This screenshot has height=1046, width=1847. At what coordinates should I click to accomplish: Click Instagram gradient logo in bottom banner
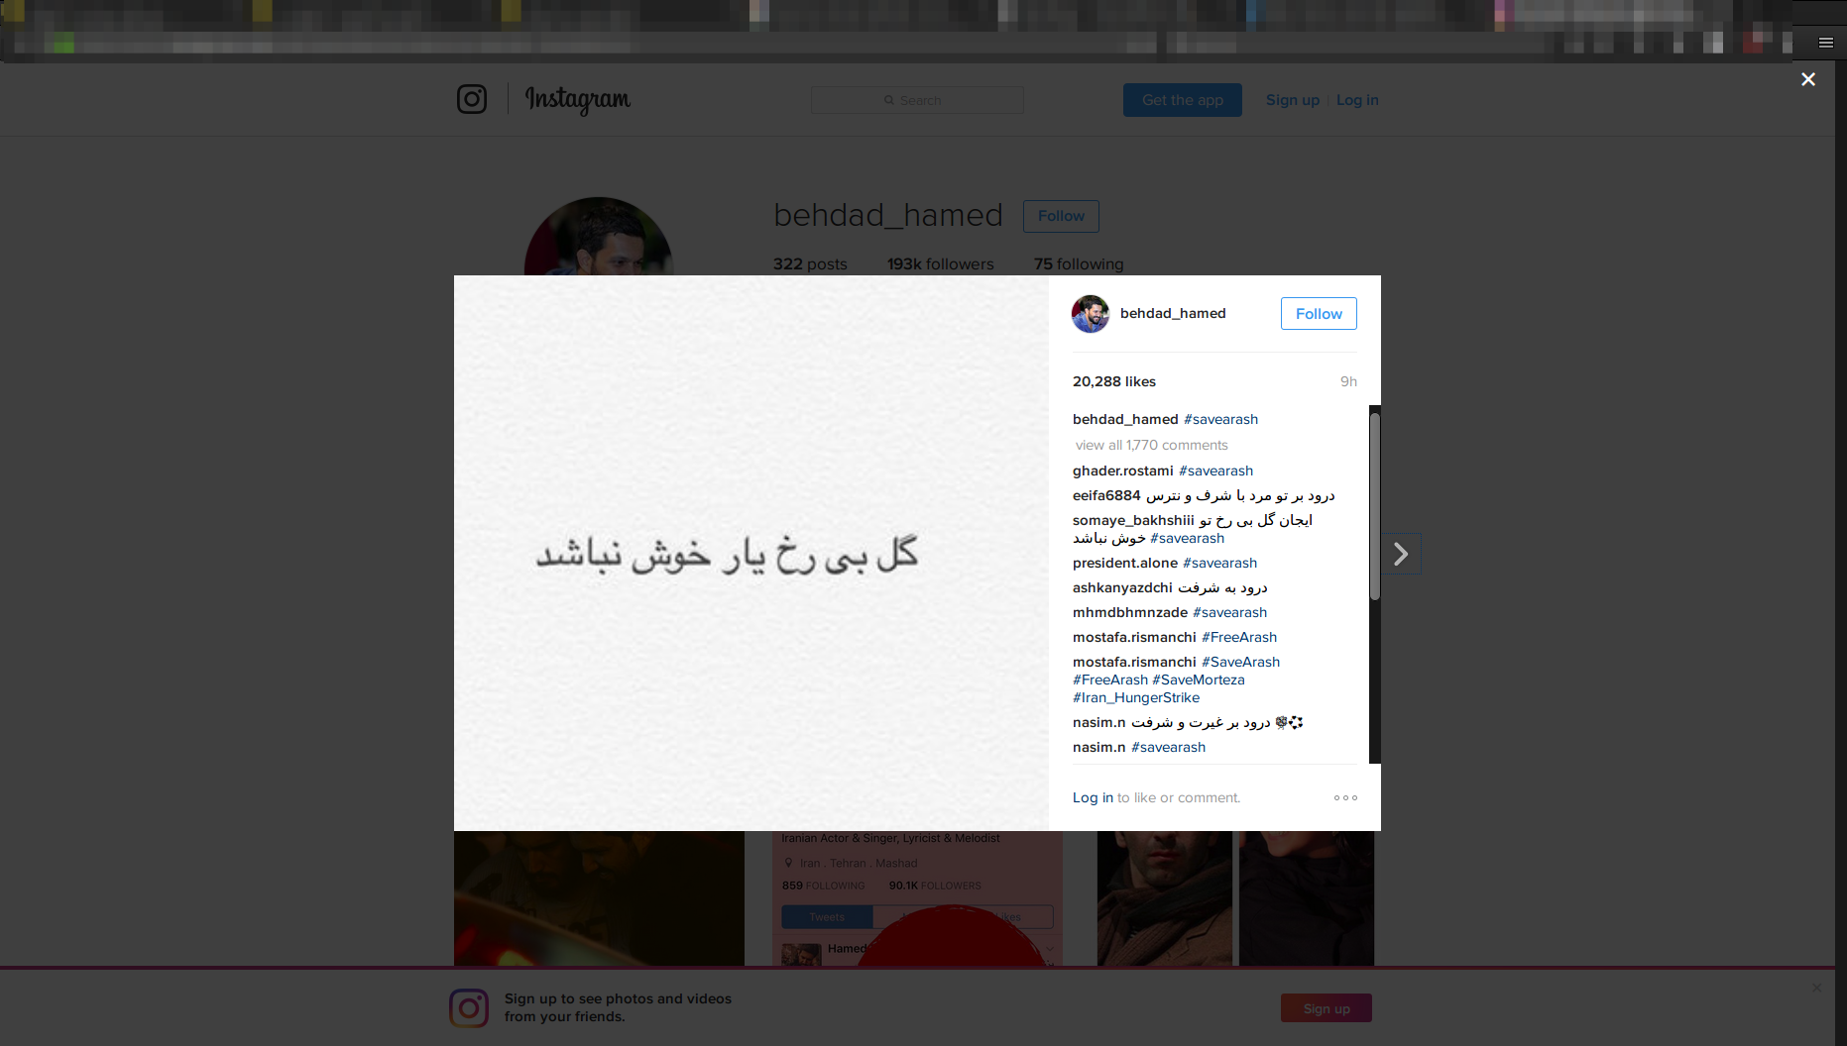coord(469,1008)
